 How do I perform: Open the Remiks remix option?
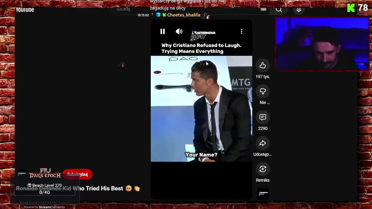(263, 169)
